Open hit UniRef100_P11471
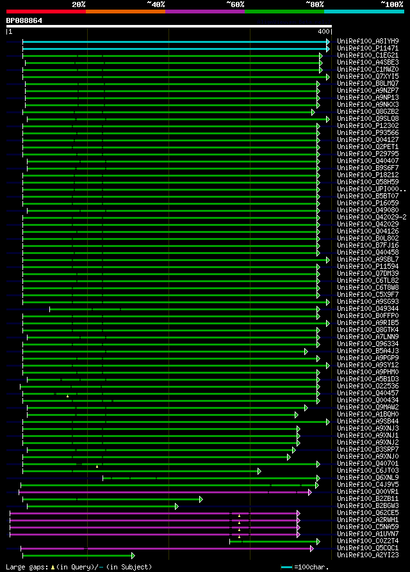 tap(368, 48)
